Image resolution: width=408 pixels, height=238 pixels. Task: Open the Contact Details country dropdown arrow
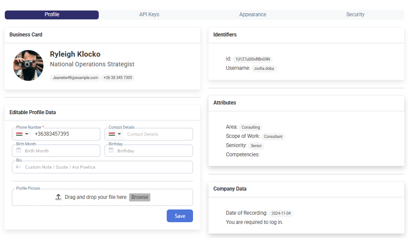pyautogui.click(x=119, y=134)
